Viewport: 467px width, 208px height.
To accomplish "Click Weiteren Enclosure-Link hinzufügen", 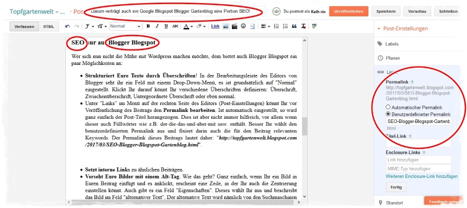I will pos(422,176).
